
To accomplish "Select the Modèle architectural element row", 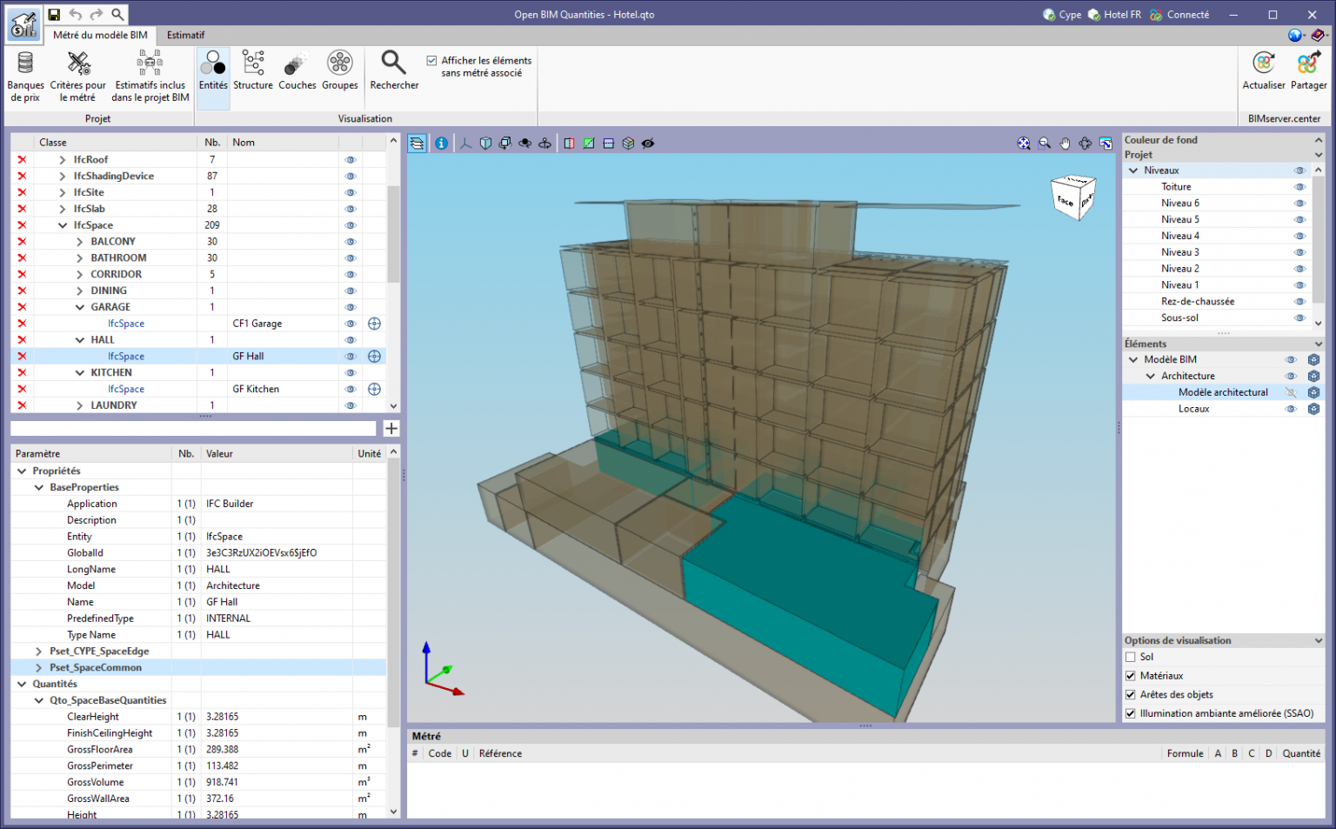I will tap(1222, 391).
